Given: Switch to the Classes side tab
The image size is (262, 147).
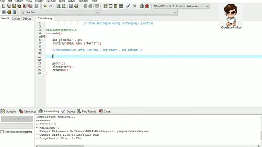Looking at the screenshot, I should pos(16,18).
